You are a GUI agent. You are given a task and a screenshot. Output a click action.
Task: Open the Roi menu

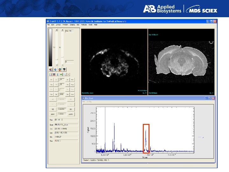point(78,25)
